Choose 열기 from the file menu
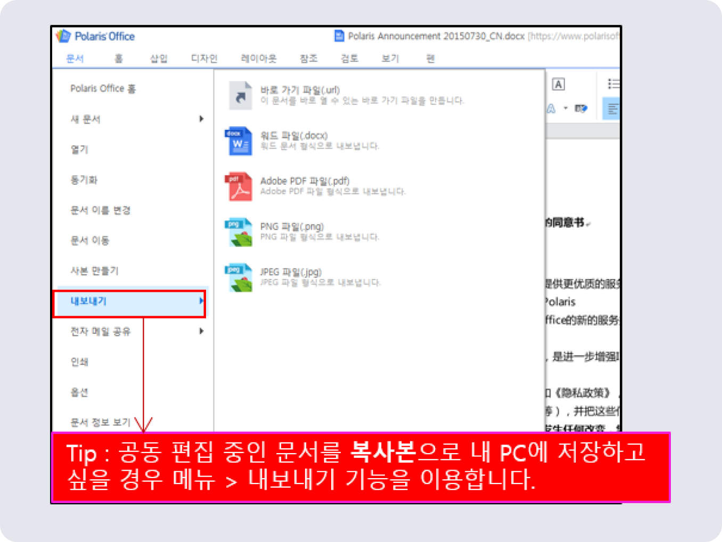This screenshot has height=542, width=722. (79, 149)
